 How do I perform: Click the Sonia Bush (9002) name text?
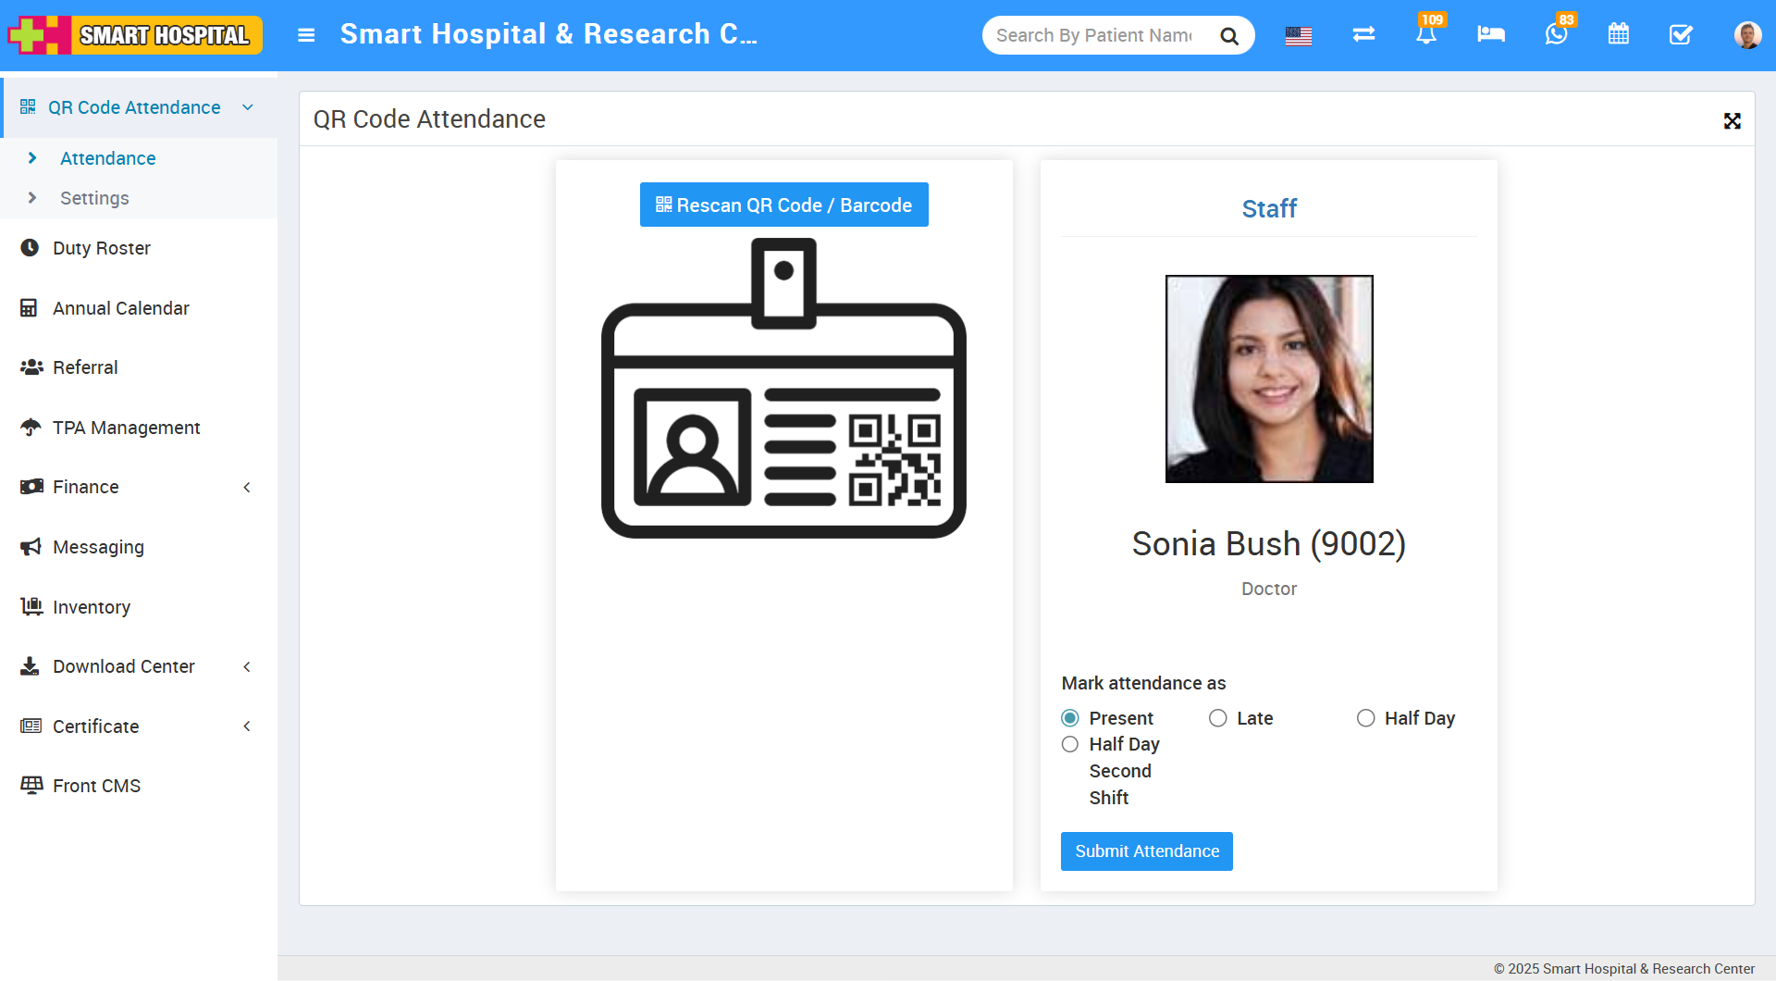pos(1269,543)
